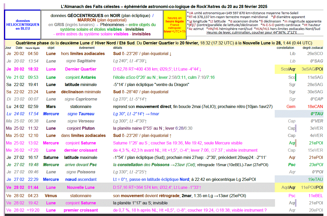The image size is (327, 216).
Task: Click the red 'Gem' constellation cell
Action: [x=291, y=106]
